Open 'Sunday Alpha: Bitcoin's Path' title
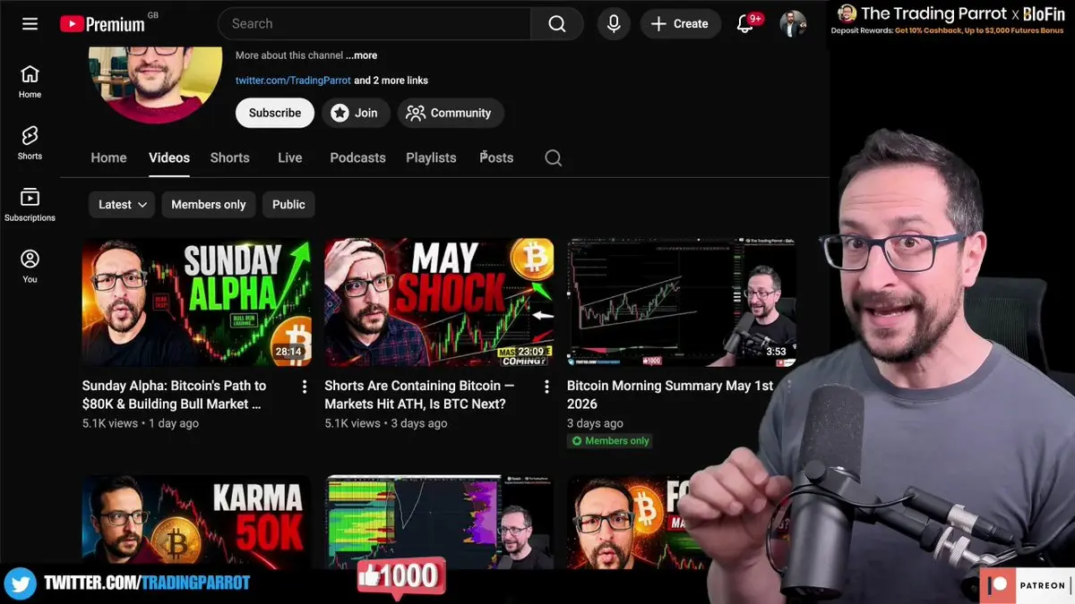 (174, 395)
